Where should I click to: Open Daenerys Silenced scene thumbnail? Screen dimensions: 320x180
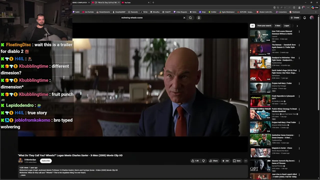260,36
